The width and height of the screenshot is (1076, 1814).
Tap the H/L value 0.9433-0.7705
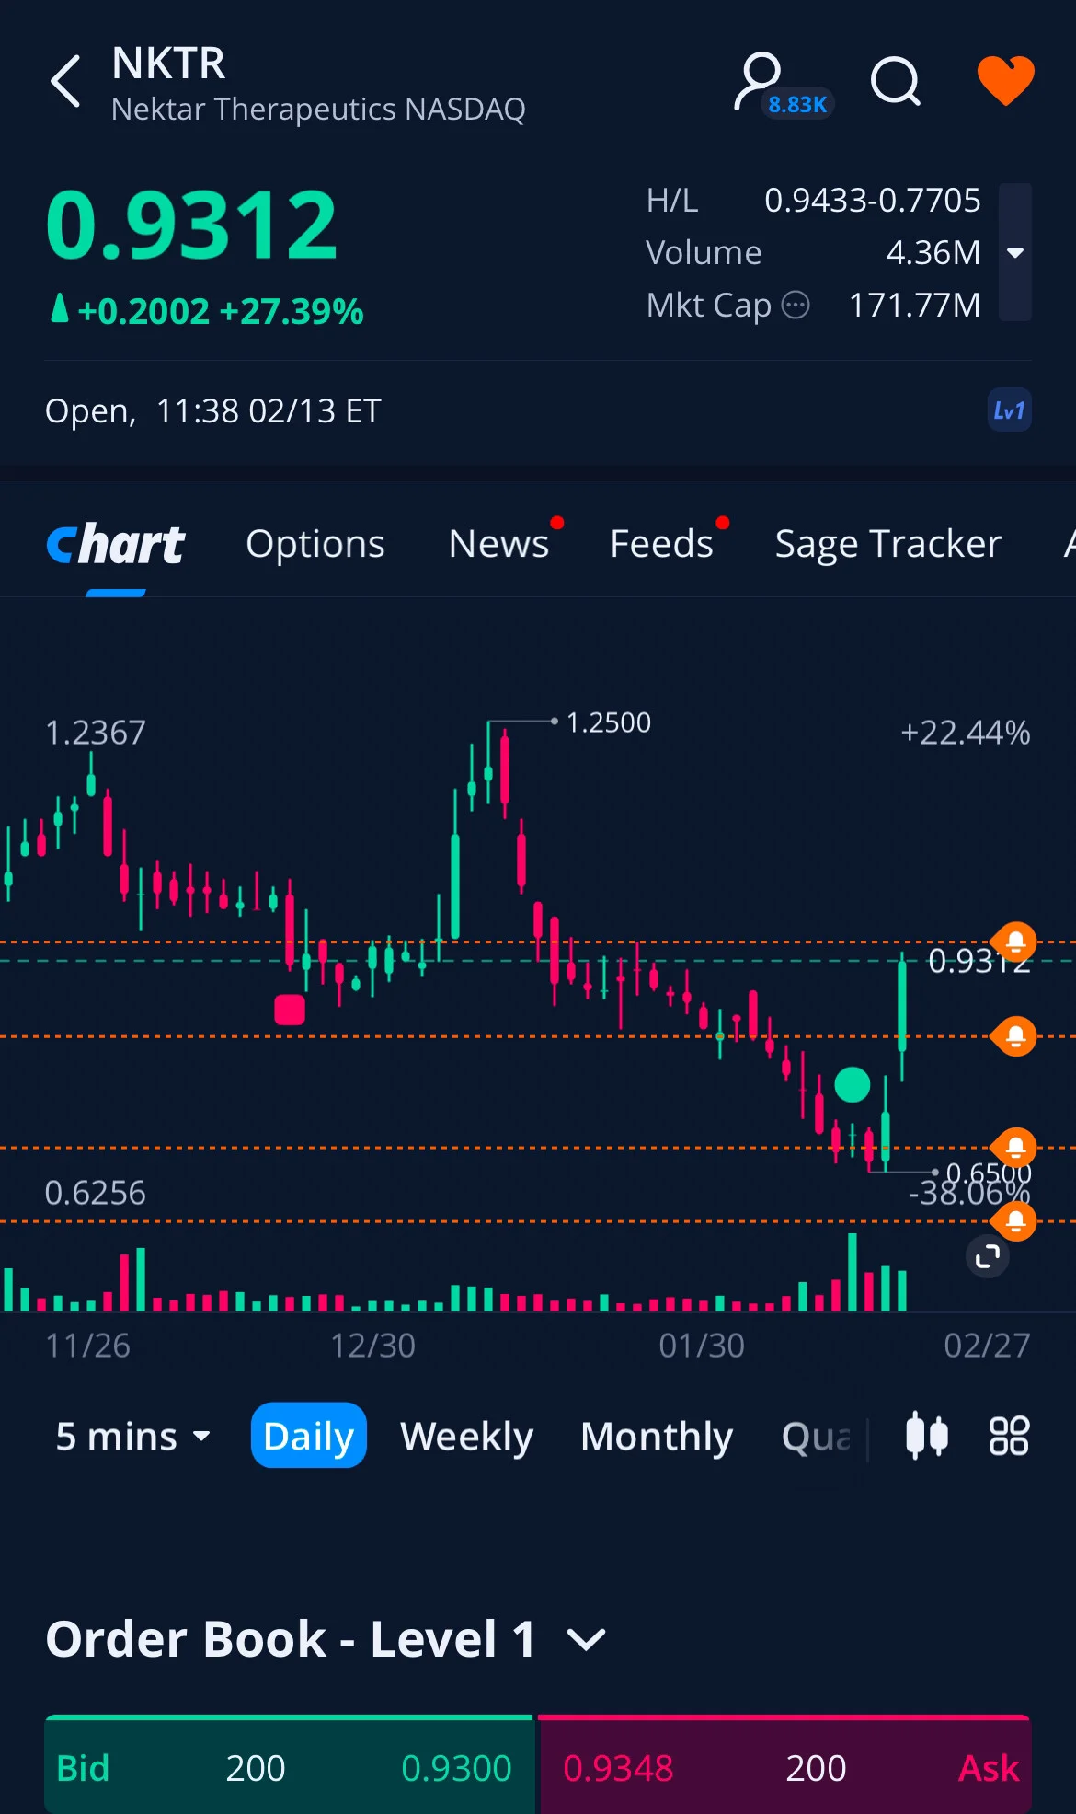point(873,200)
